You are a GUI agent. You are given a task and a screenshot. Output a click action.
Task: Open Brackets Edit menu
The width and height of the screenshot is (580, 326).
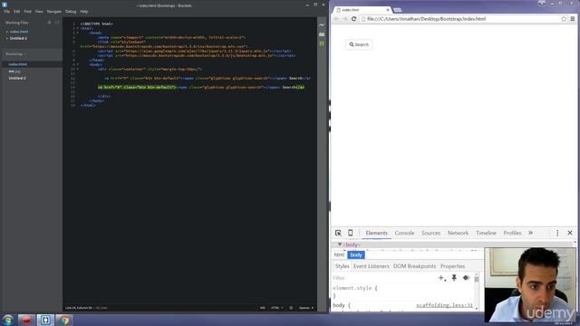pos(17,12)
